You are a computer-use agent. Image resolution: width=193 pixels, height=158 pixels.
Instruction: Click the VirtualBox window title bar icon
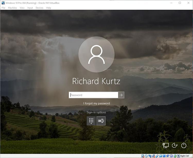click(3, 3)
